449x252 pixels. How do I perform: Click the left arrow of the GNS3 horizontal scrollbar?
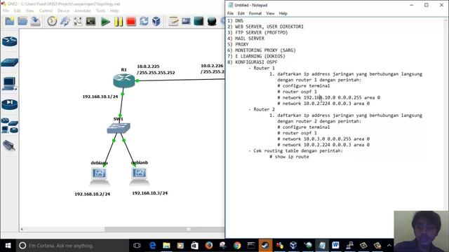[22, 229]
